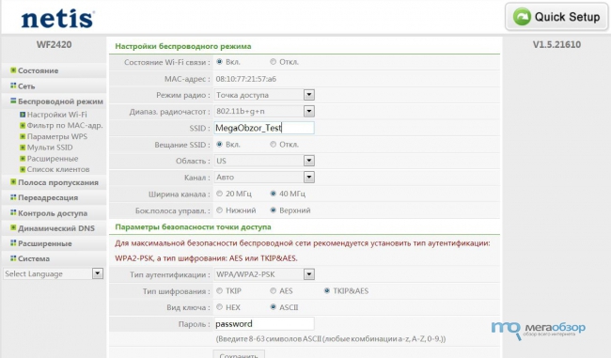Viewport: 611px width, 358px height.
Task: Select ASCII key format
Action: [x=274, y=307]
